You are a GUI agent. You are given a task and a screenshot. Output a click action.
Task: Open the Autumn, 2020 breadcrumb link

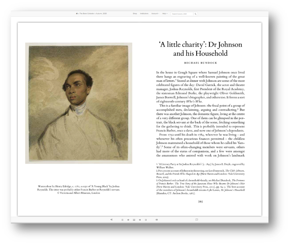pos(101,13)
